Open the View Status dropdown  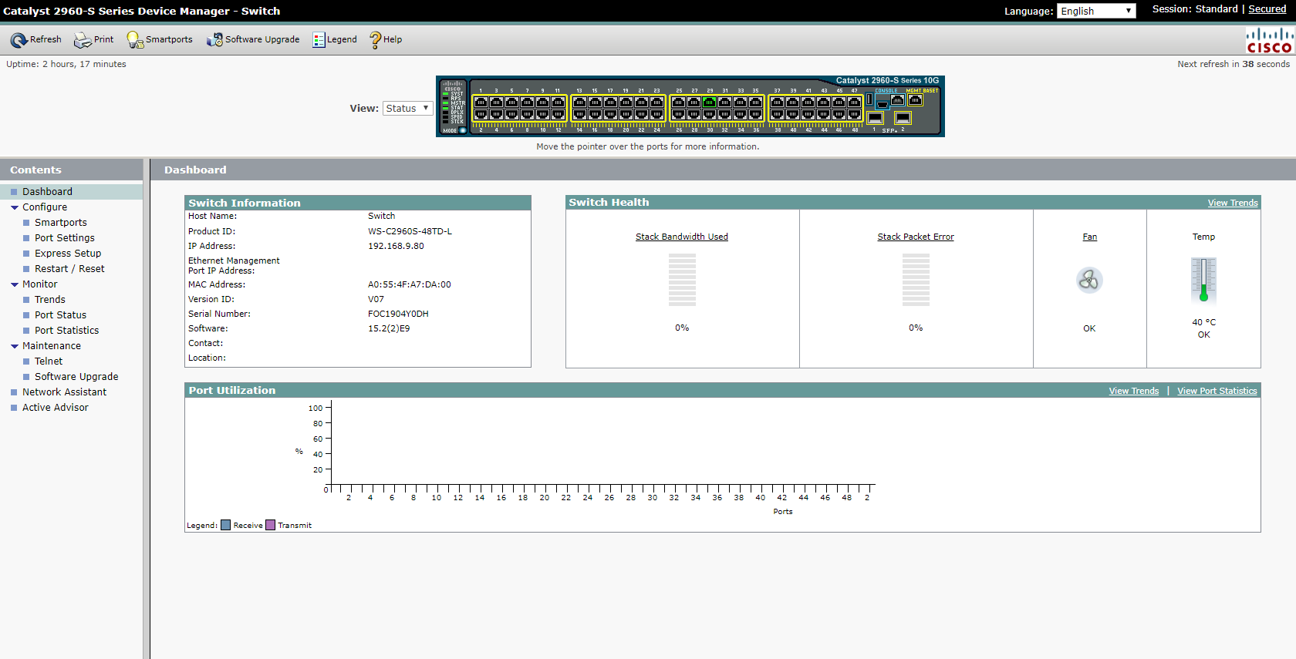click(407, 109)
